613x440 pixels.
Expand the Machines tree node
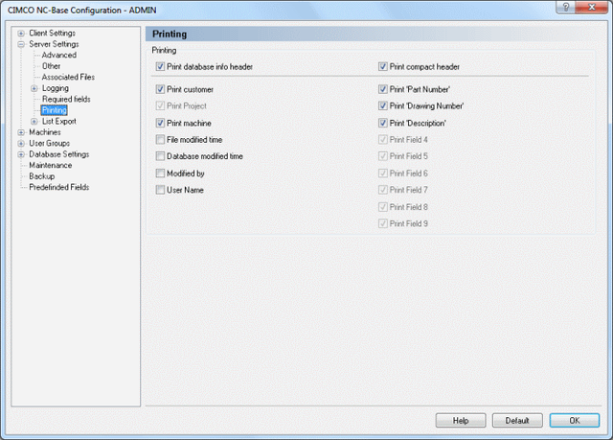[21, 132]
